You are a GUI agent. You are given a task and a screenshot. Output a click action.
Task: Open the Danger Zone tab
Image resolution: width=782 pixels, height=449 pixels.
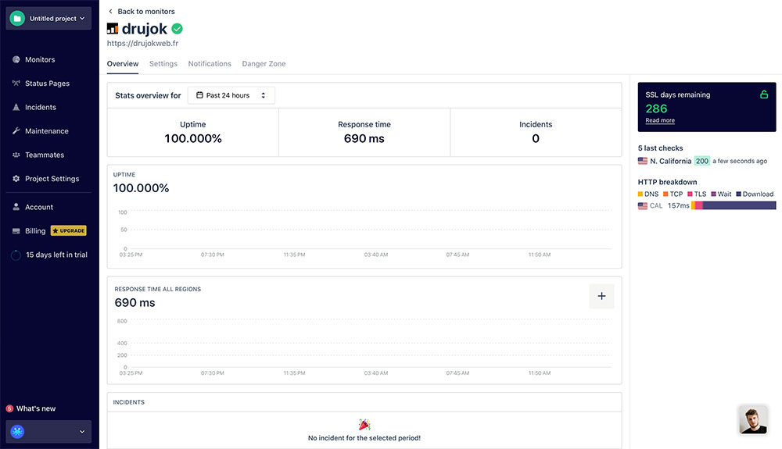pyautogui.click(x=264, y=64)
